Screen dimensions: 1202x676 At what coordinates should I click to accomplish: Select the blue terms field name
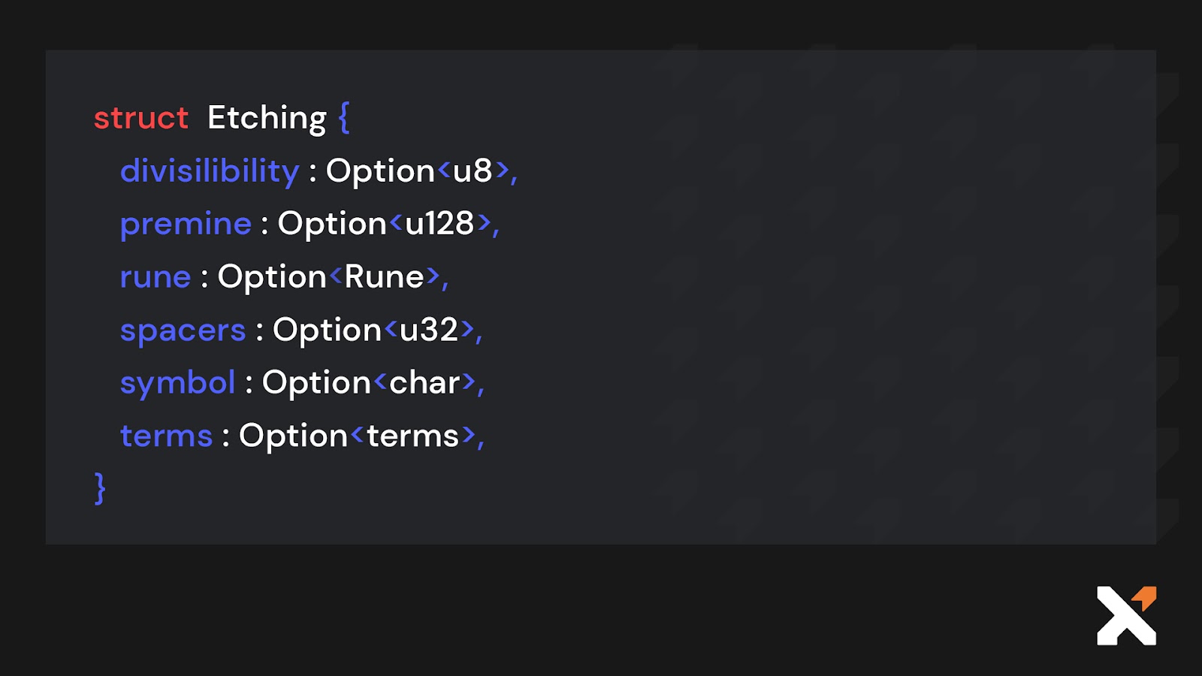pyautogui.click(x=166, y=436)
